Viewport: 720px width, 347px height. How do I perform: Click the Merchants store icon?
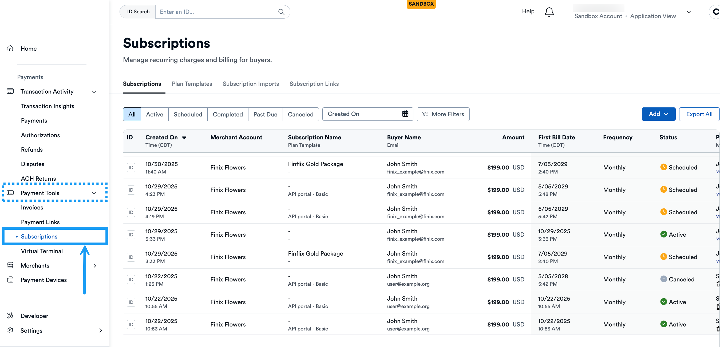click(x=10, y=265)
